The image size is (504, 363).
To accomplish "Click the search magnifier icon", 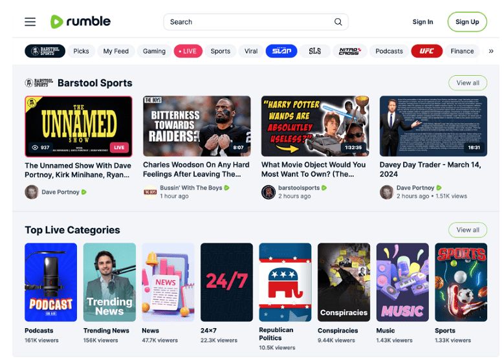I will click(338, 22).
